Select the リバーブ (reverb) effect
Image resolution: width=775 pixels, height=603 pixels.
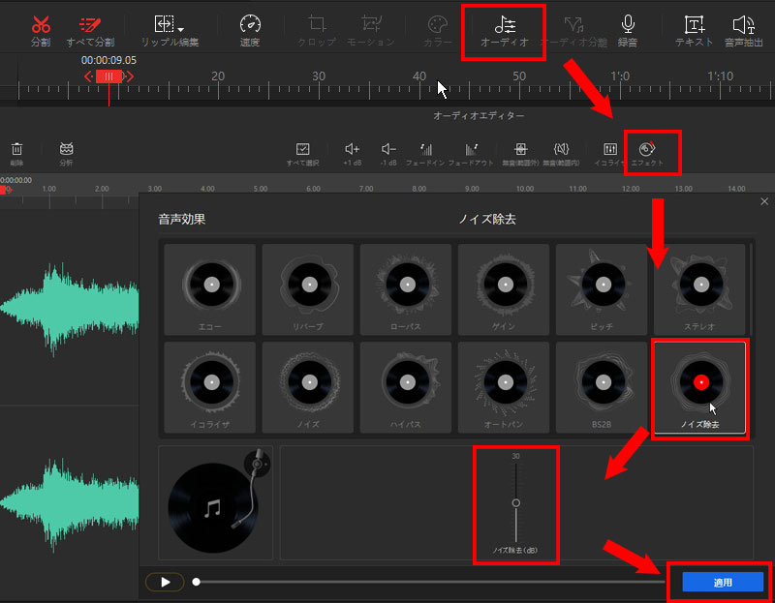point(308,289)
